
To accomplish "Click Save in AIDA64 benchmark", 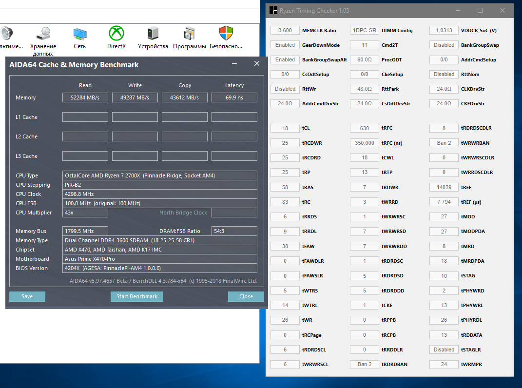I will [x=27, y=296].
